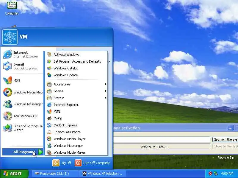Click the Log Off button

(62, 163)
